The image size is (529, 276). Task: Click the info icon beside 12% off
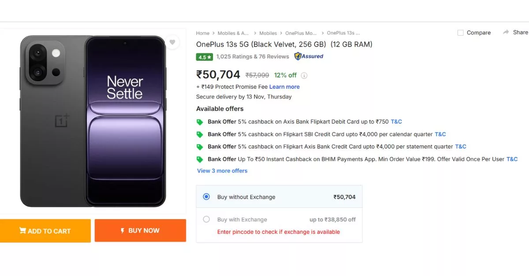tap(304, 75)
